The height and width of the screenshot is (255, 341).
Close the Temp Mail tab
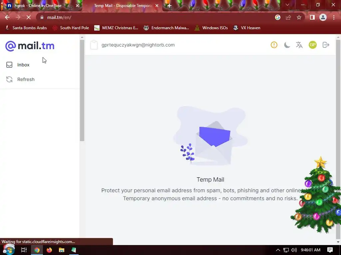[x=157, y=6]
